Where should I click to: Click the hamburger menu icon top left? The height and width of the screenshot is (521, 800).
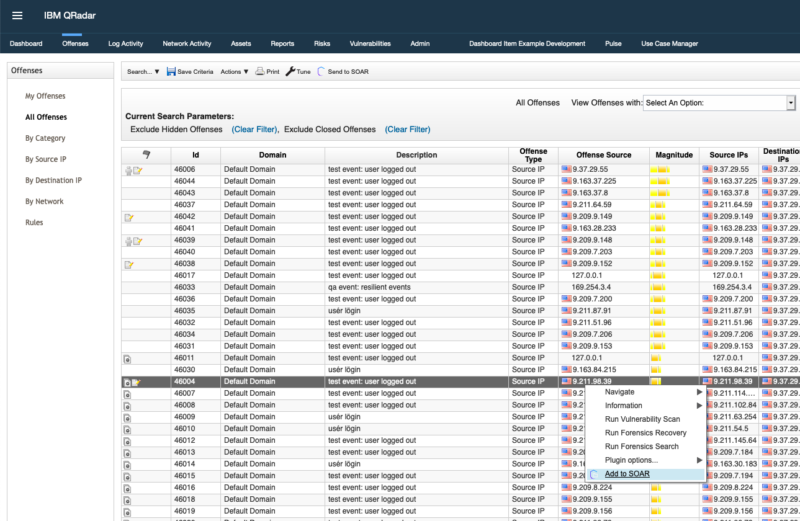pos(17,16)
